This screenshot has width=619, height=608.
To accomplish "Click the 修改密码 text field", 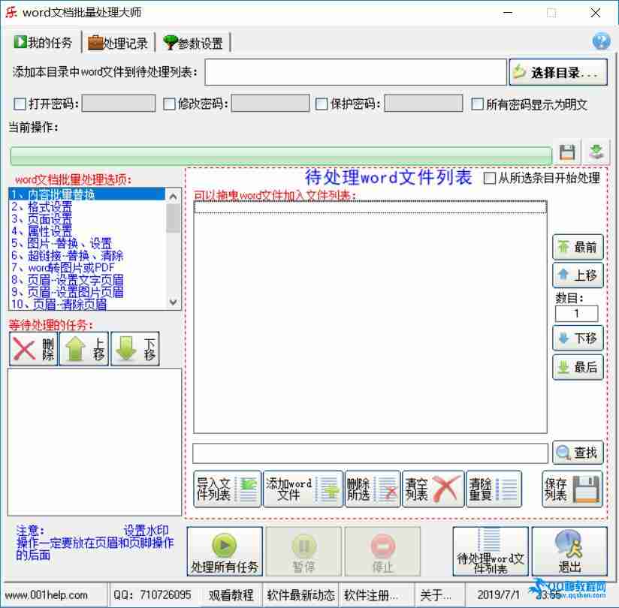I will pyautogui.click(x=270, y=104).
